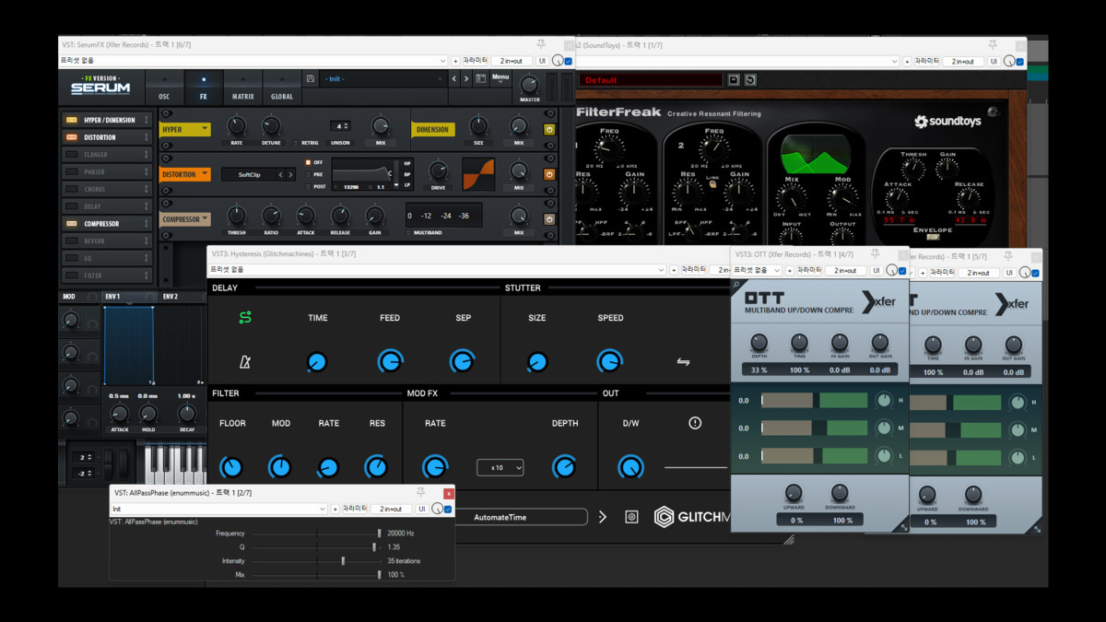This screenshot has height=622, width=1106.
Task: Open the x10 multiplier dropdown in Hysteresis
Action: (500, 468)
